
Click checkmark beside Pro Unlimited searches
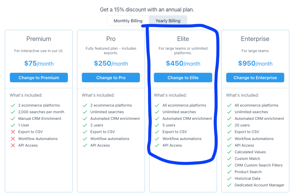[x=85, y=112]
